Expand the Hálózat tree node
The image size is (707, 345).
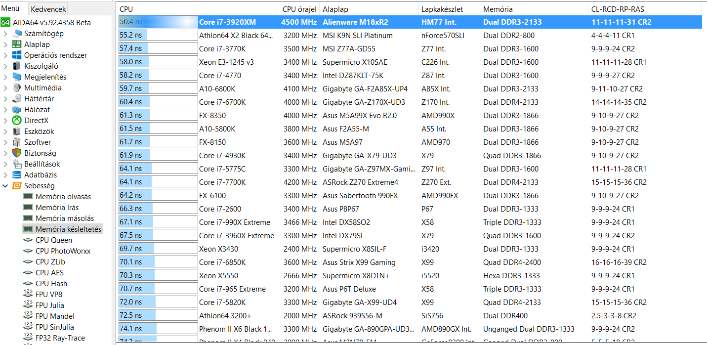pyautogui.click(x=5, y=110)
